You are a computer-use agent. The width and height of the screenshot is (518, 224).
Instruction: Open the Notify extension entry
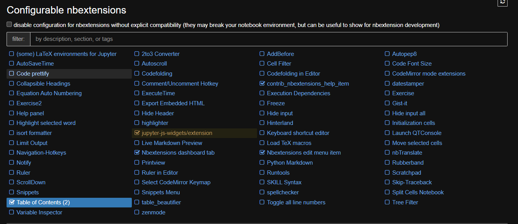[24, 163]
